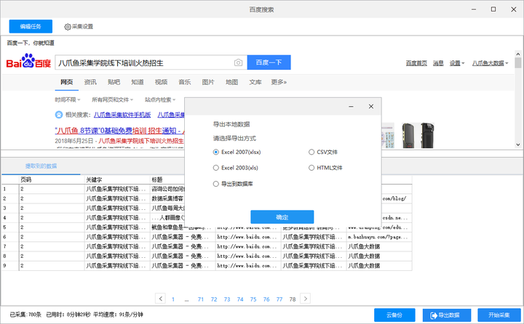Select data row number 7
This screenshot has height=324, width=524.
pos(9,246)
